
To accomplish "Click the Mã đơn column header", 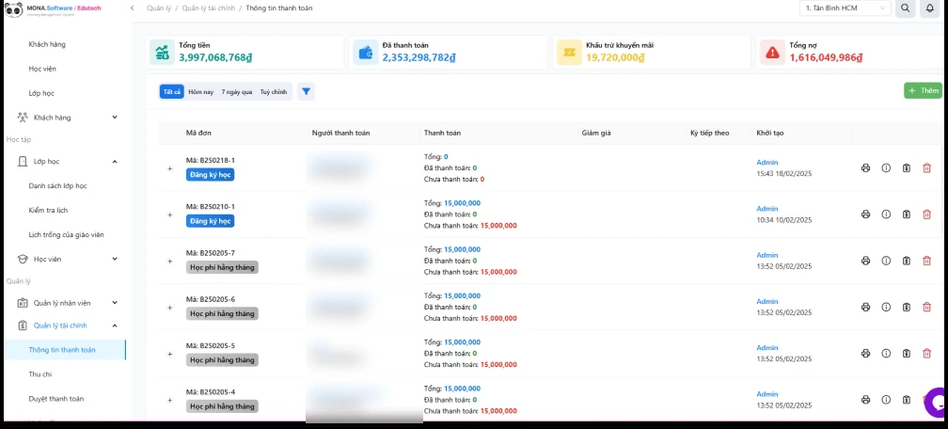I will (x=198, y=133).
